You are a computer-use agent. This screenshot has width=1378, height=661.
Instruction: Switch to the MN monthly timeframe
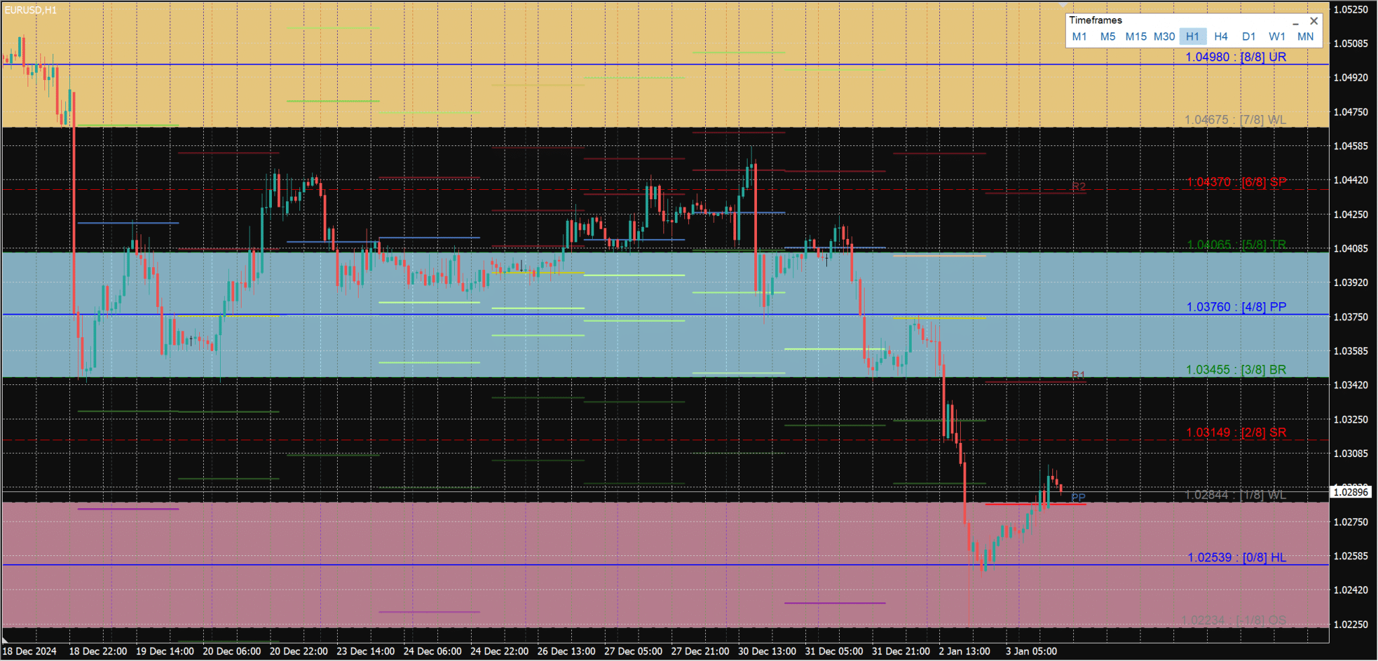pyautogui.click(x=1305, y=37)
